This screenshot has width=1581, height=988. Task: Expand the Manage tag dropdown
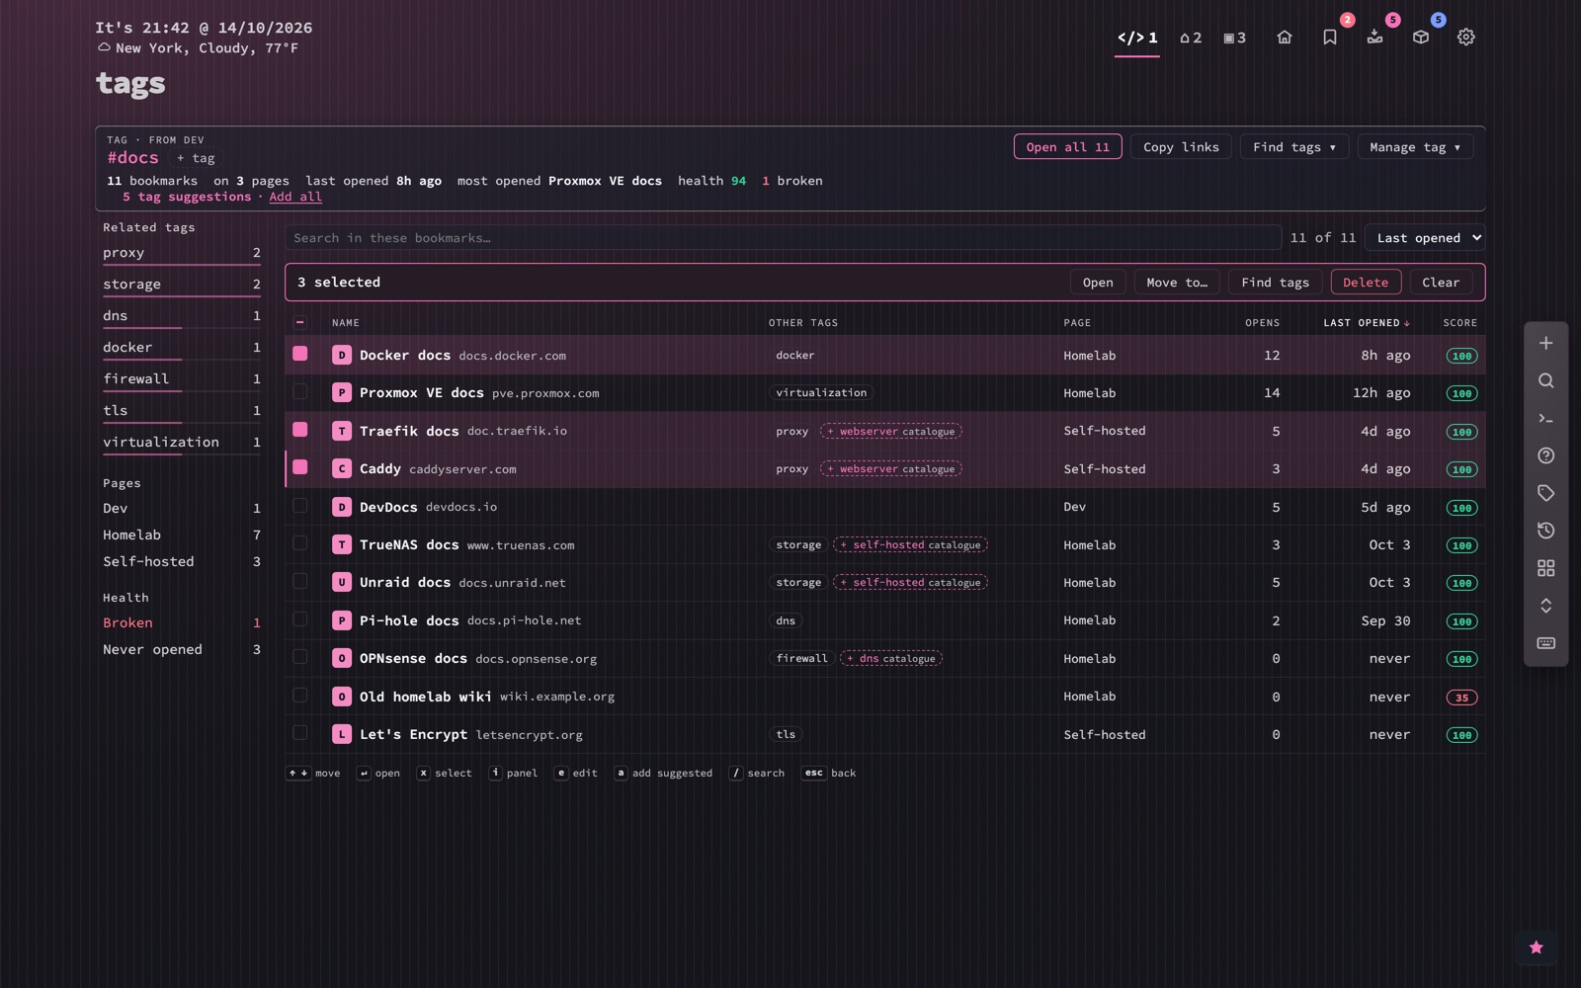(x=1415, y=147)
